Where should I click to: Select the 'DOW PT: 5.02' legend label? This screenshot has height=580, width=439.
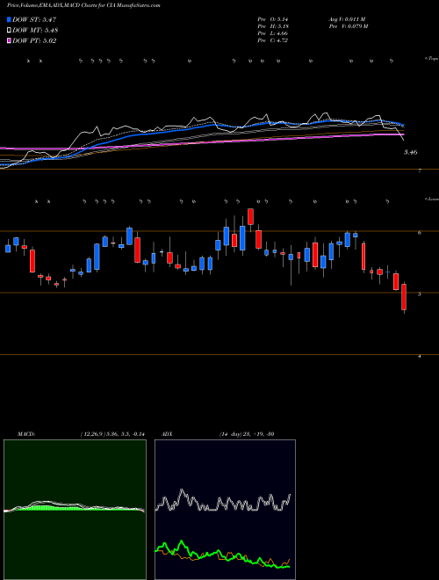click(x=34, y=41)
